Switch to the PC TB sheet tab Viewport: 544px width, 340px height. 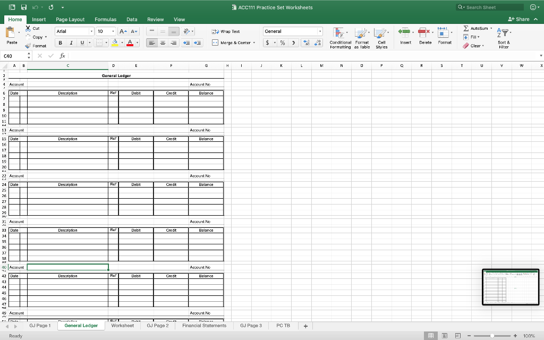pos(283,326)
